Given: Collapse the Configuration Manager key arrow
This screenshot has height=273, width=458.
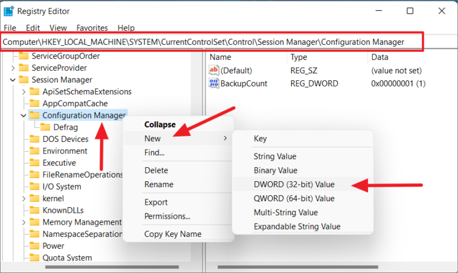Looking at the screenshot, I should click(x=24, y=115).
